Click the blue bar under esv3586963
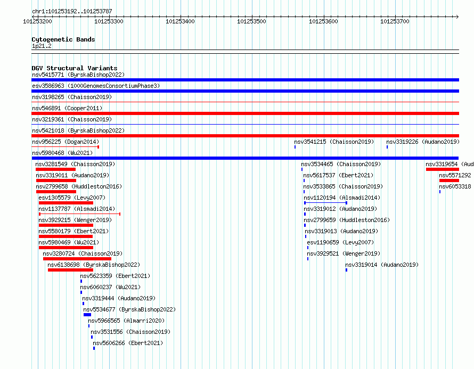 pos(245,91)
